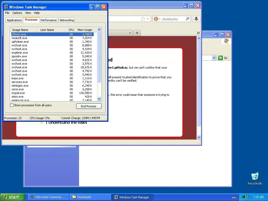This screenshot has height=201, width=268.
Task: Click the bookmark star icon in browser
Action: pyautogui.click(x=143, y=19)
